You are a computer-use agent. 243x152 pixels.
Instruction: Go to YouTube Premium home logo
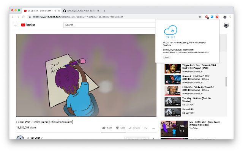coord(28,25)
